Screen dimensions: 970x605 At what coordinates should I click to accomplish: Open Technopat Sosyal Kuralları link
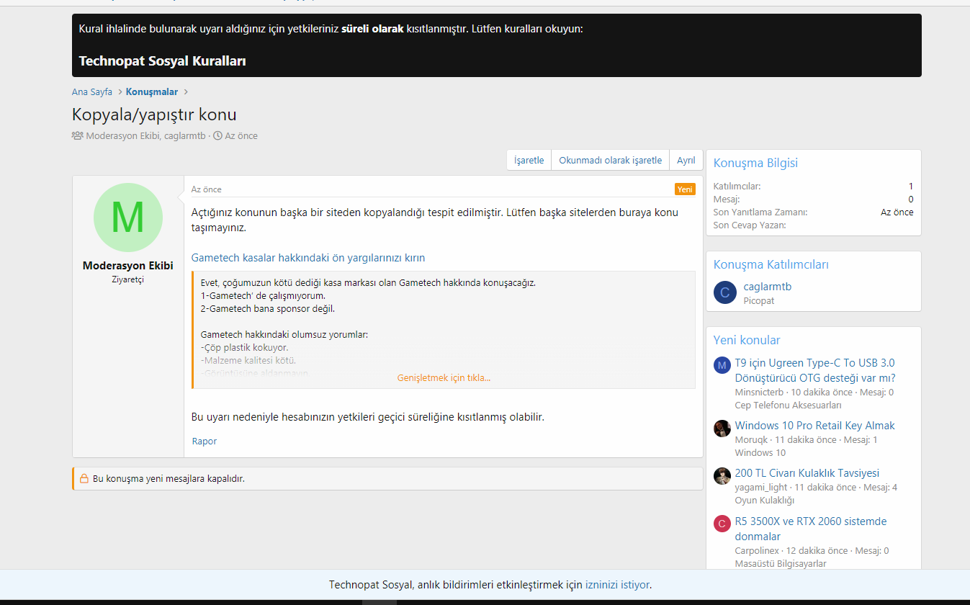pyautogui.click(x=163, y=61)
